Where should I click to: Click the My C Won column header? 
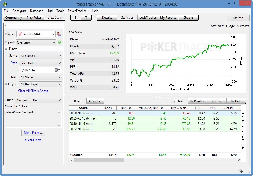(x=179, y=108)
